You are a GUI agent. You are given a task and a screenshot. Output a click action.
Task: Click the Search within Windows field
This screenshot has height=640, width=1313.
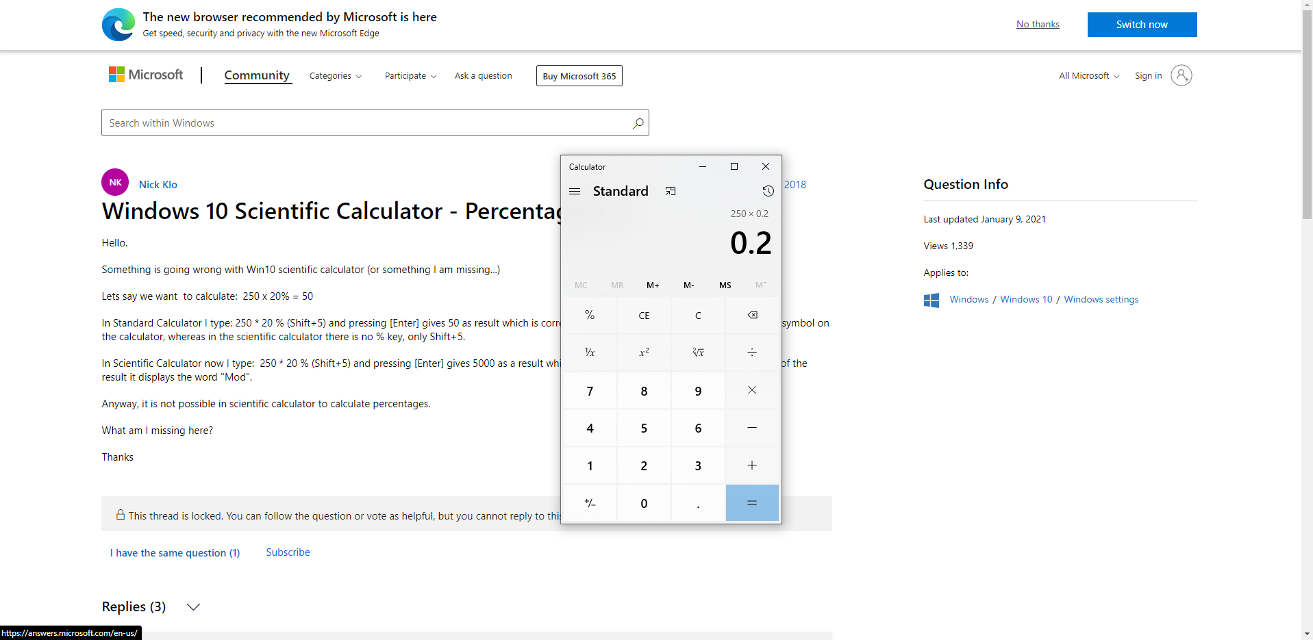coord(375,123)
